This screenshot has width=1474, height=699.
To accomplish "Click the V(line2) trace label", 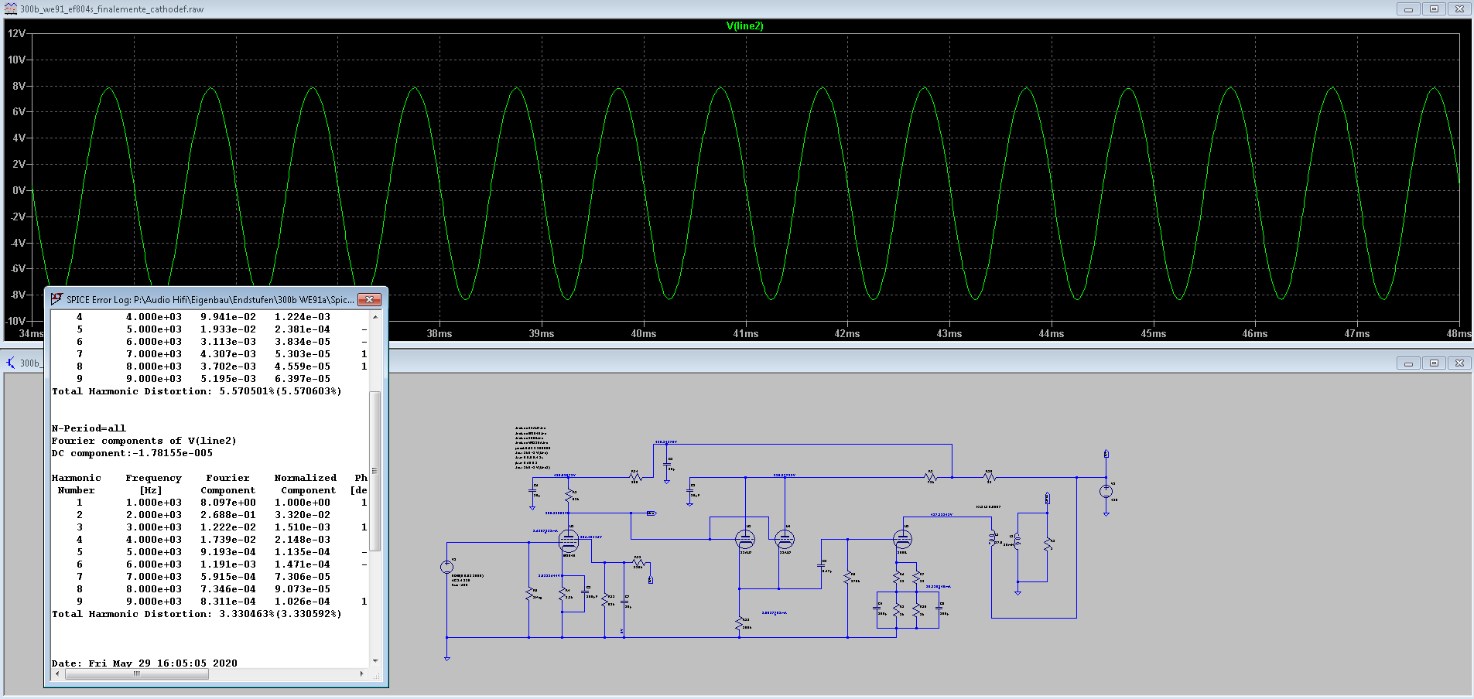I will tap(744, 26).
